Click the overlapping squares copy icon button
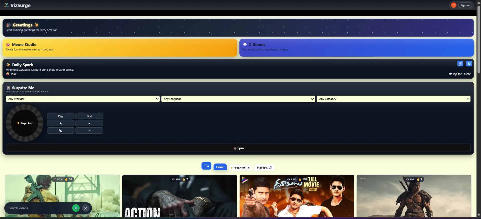This screenshot has height=219, width=481. (61, 130)
